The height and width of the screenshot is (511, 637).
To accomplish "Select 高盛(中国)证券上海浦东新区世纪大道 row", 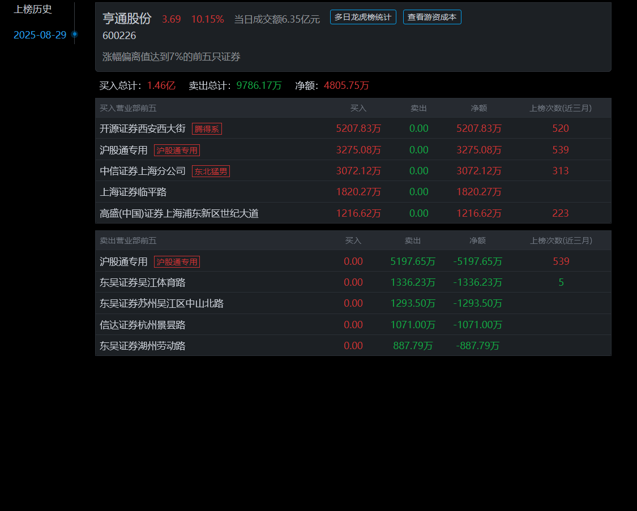I will (353, 213).
